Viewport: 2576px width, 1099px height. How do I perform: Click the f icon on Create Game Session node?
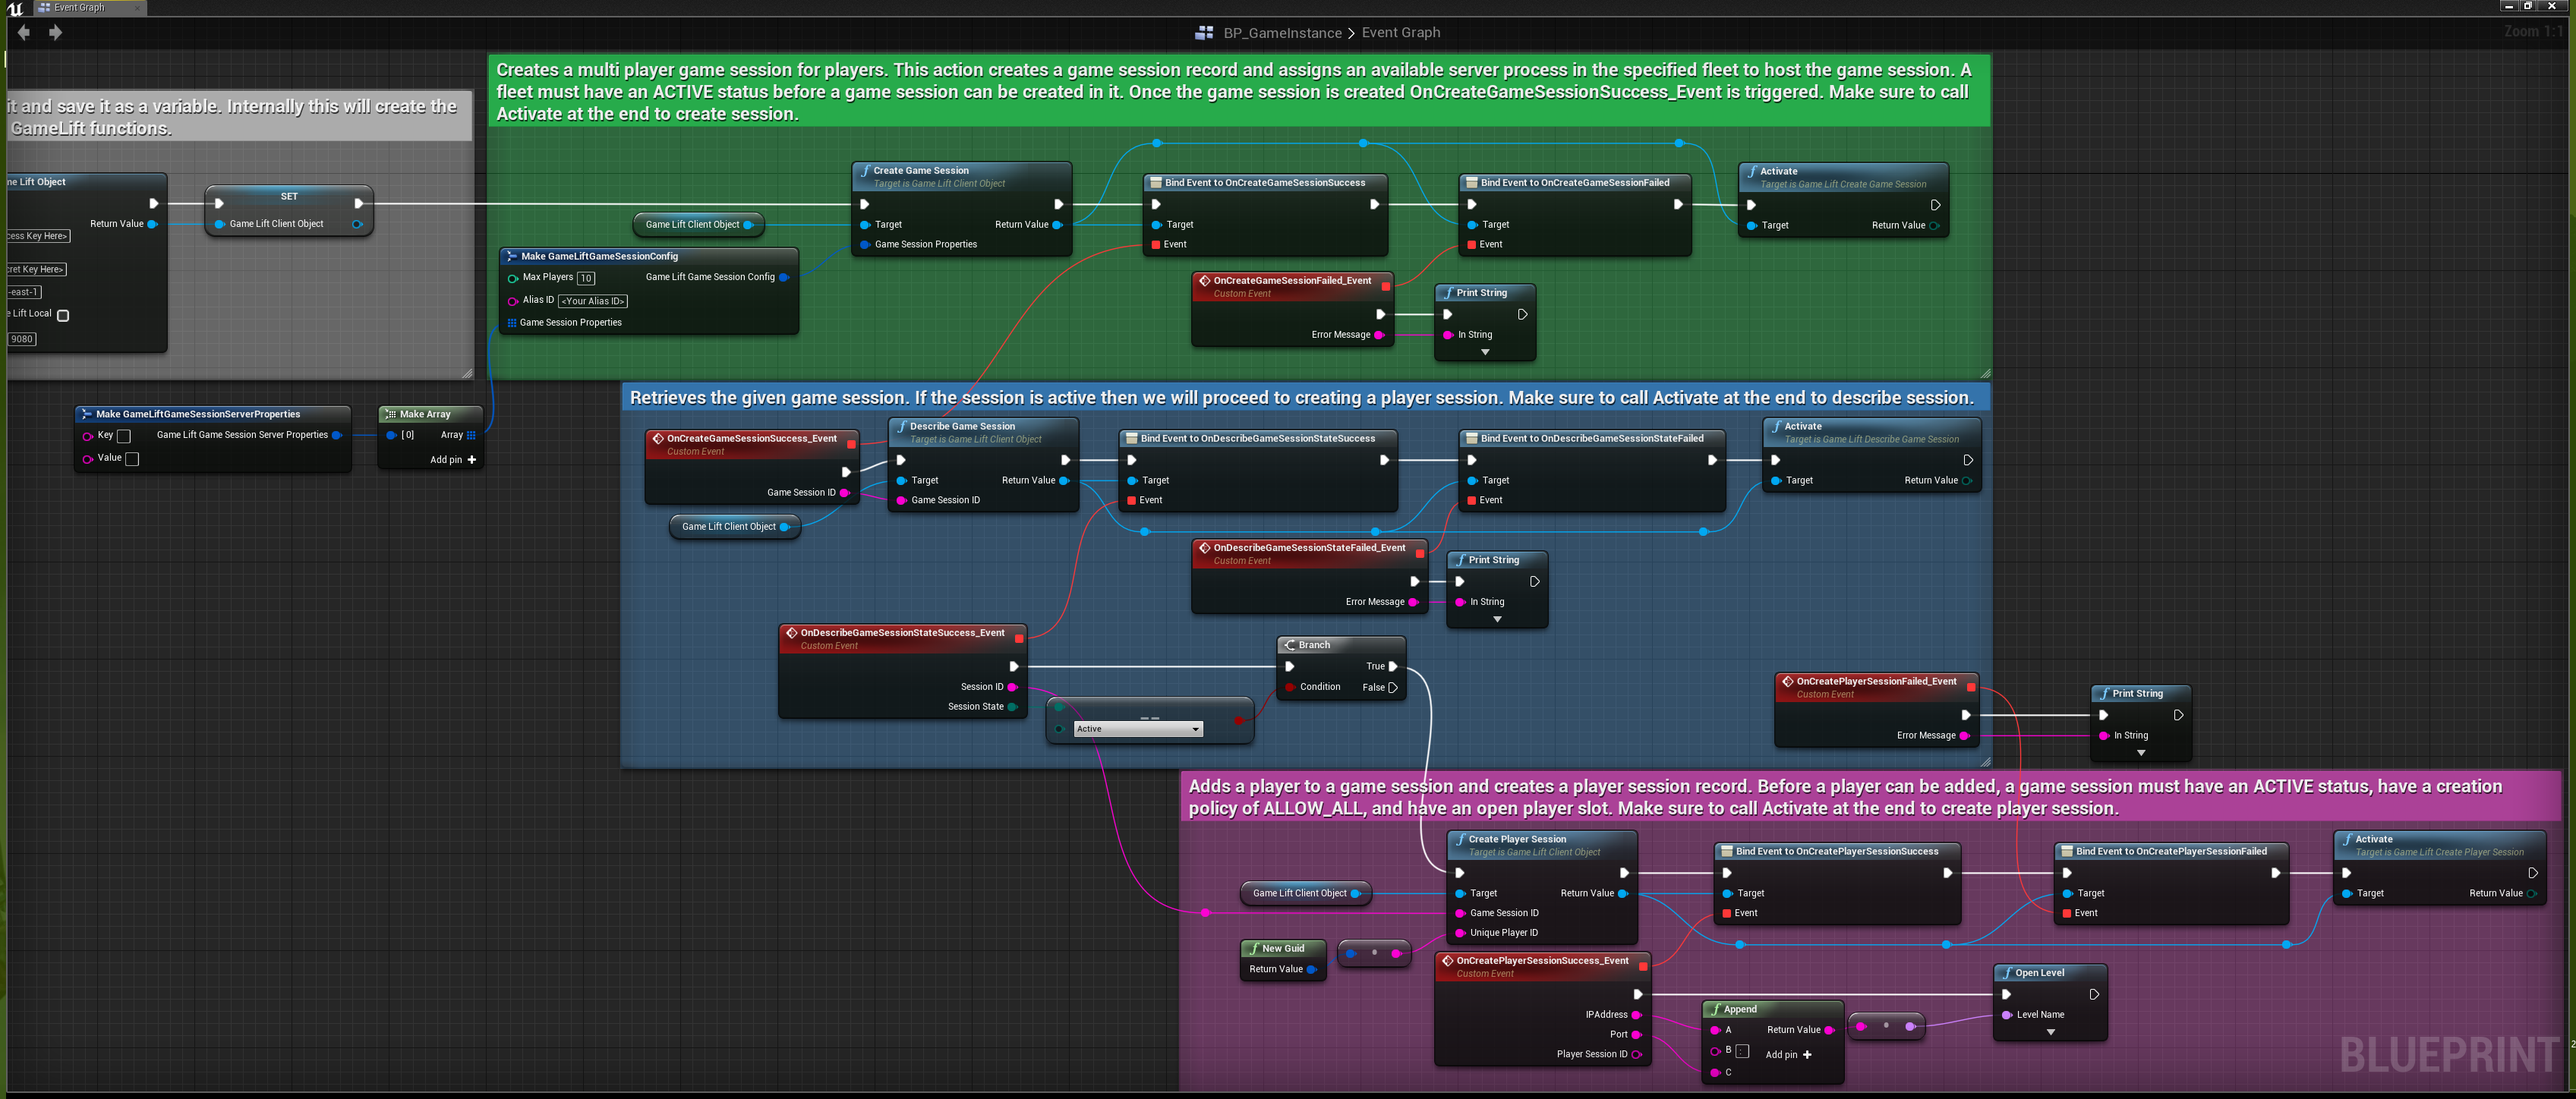866,171
